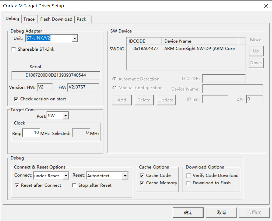Screen dimensions: 272x221
Task: Open the Connect mode dropdown
Action: 66,176
